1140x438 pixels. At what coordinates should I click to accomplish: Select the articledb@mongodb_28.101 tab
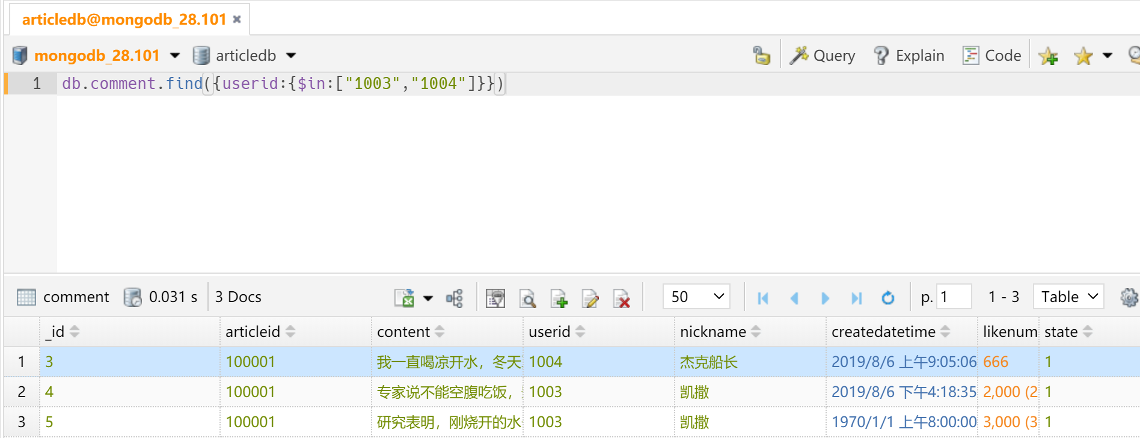(x=124, y=19)
